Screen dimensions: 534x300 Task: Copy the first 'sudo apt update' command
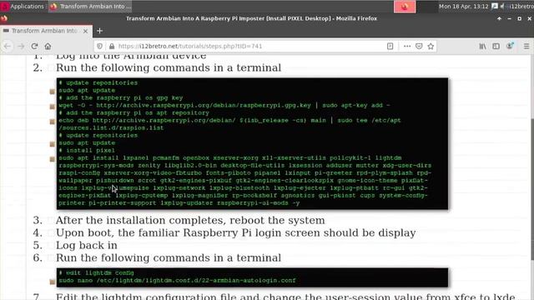(x=52, y=91)
